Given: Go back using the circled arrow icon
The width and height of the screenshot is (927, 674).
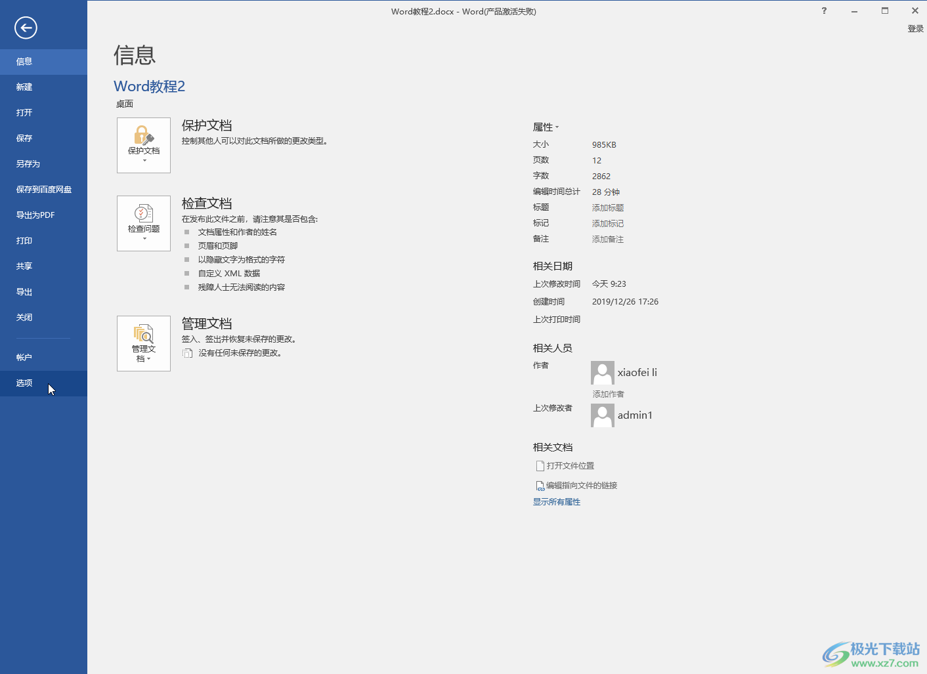Looking at the screenshot, I should tap(26, 28).
